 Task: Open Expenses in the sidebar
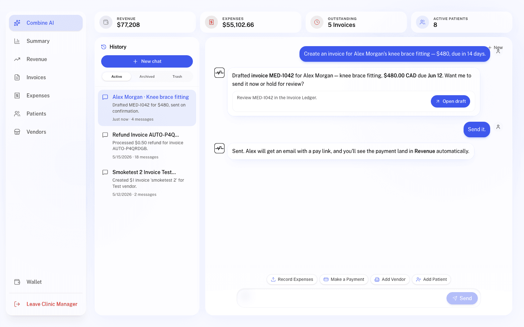point(46,96)
